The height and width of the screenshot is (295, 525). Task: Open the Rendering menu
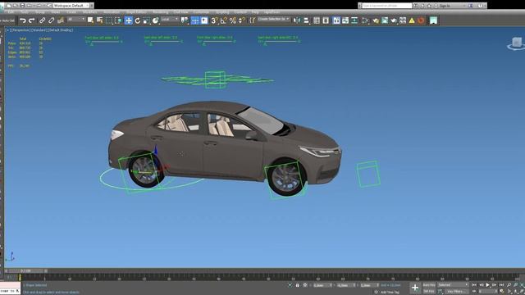coord(161,12)
